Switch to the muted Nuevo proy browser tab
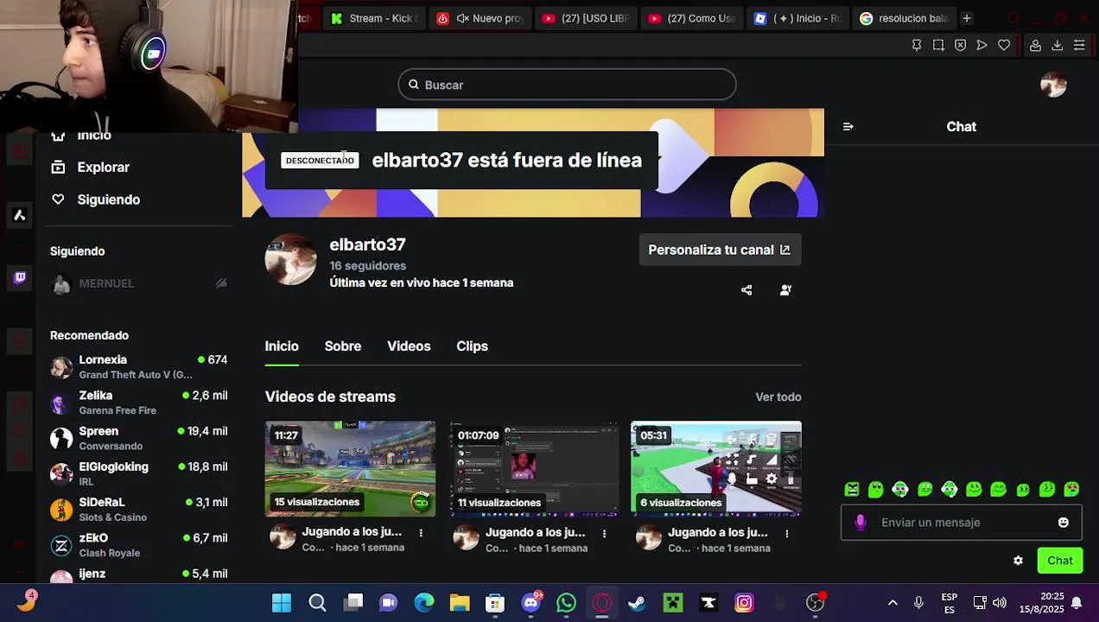This screenshot has width=1099, height=622. point(480,18)
